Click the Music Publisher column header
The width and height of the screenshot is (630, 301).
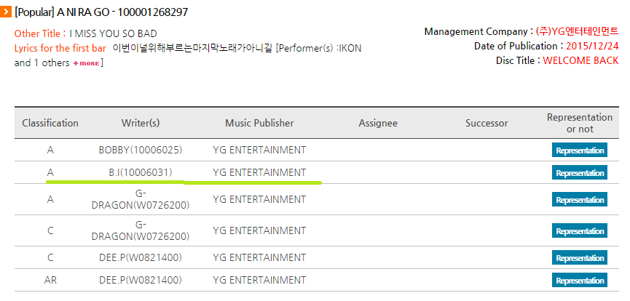click(x=259, y=124)
